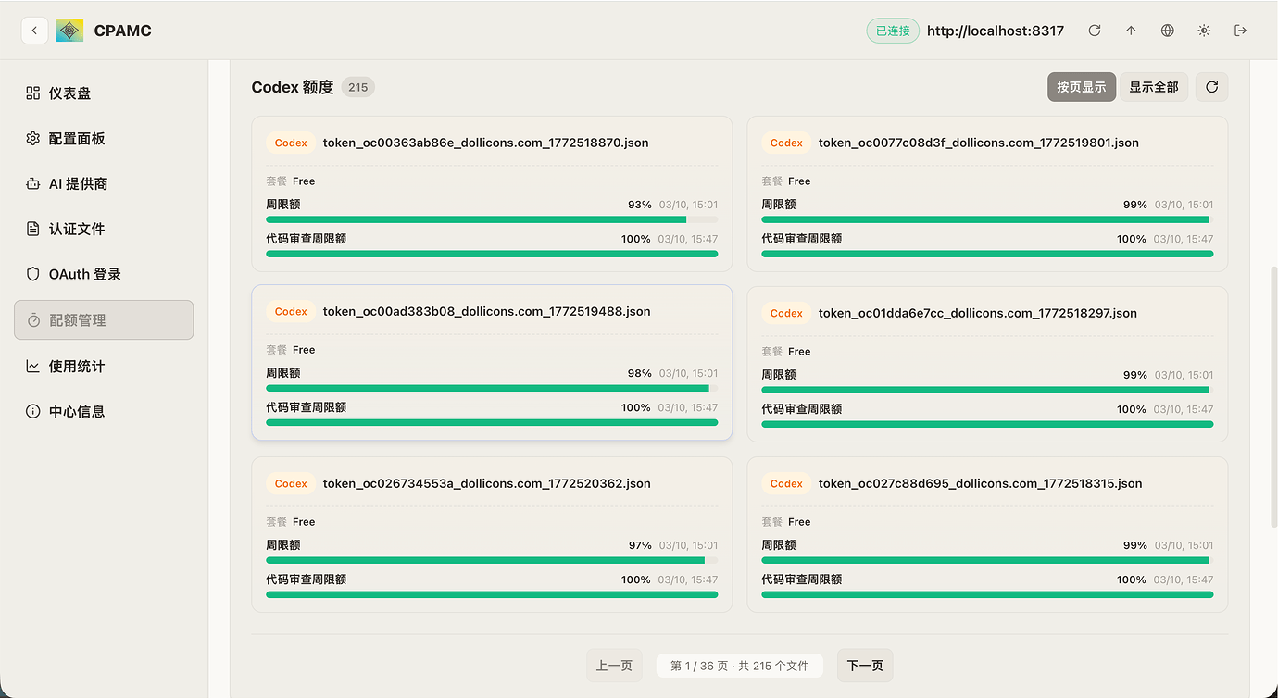1278x698 pixels.
Task: Switch to 按页显示 mode
Action: (x=1082, y=87)
